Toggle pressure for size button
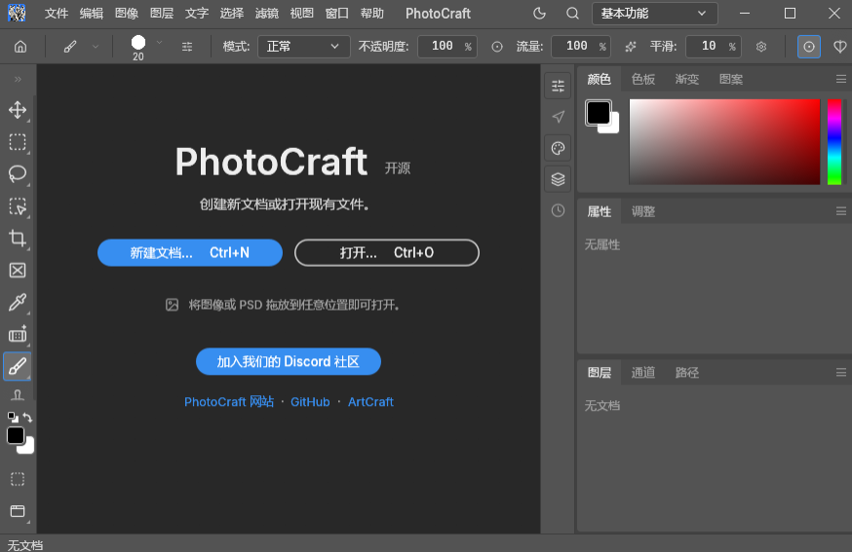 (808, 47)
